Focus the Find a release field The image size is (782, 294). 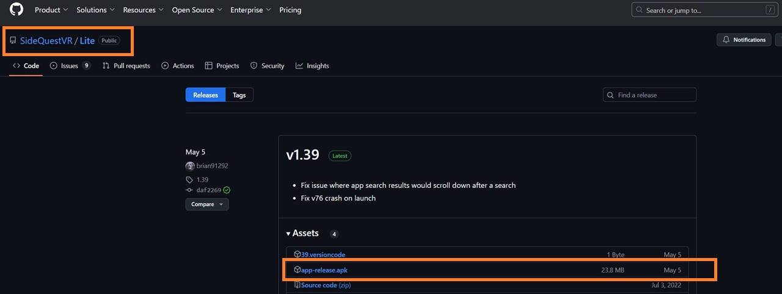(x=649, y=95)
